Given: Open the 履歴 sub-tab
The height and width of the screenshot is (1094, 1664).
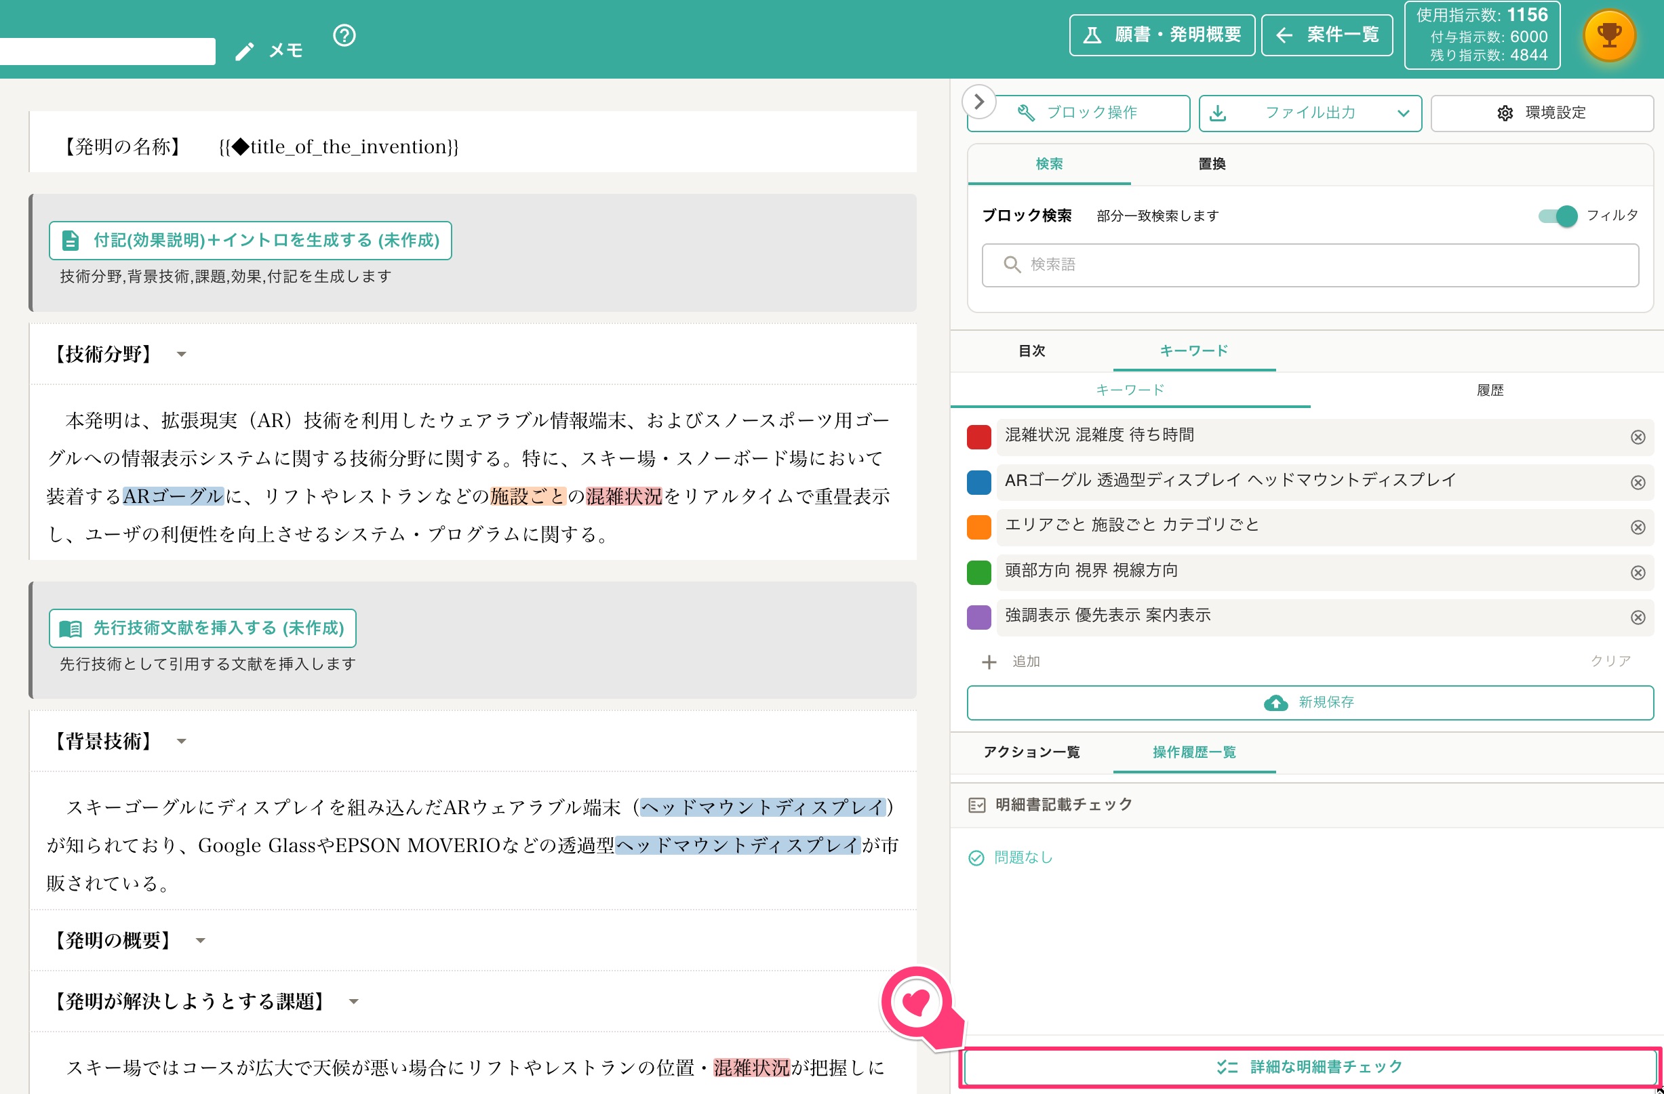Looking at the screenshot, I should click(1489, 390).
